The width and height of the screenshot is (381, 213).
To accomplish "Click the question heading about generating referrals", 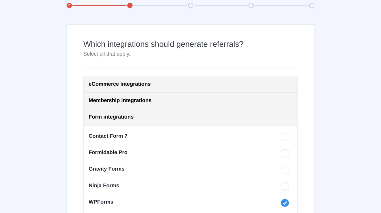I will [163, 44].
